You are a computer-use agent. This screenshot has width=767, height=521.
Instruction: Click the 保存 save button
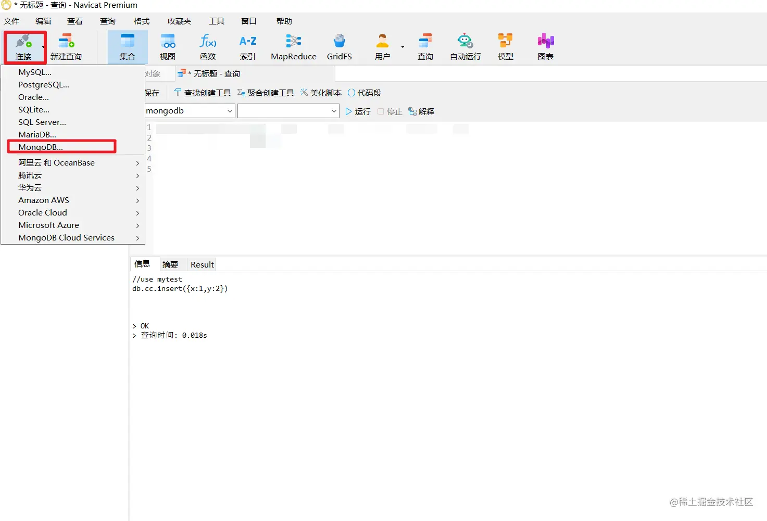point(152,93)
